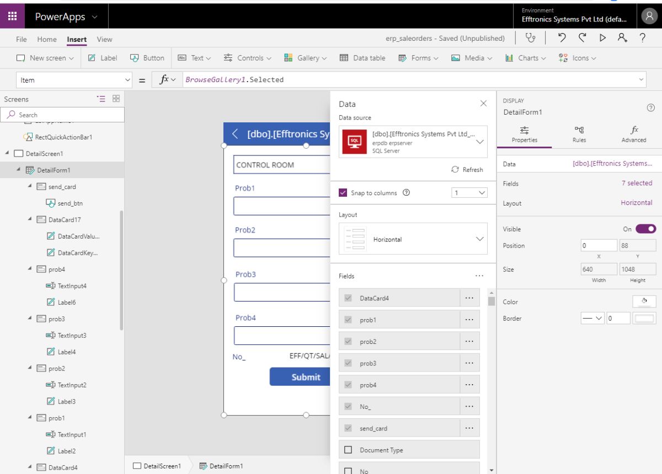Open the user account avatar

[649, 17]
